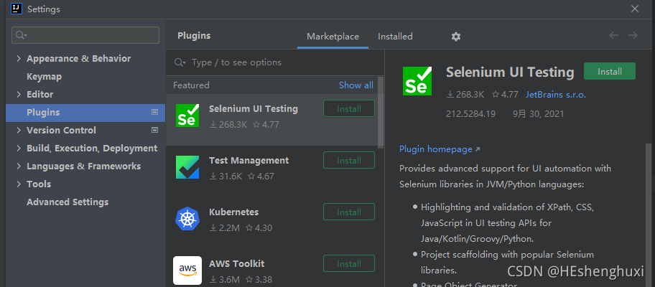
Task: Click the 4.77 rating in details pane
Action: point(505,95)
